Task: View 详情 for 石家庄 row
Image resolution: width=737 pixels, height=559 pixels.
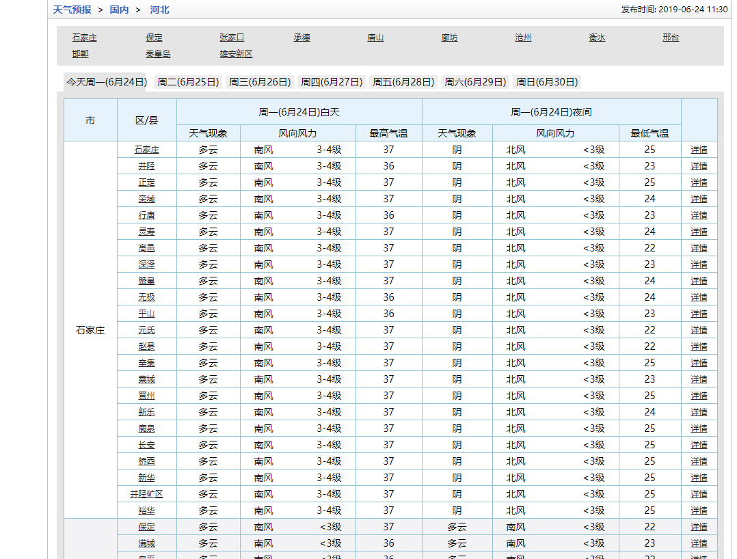Action: 699,150
